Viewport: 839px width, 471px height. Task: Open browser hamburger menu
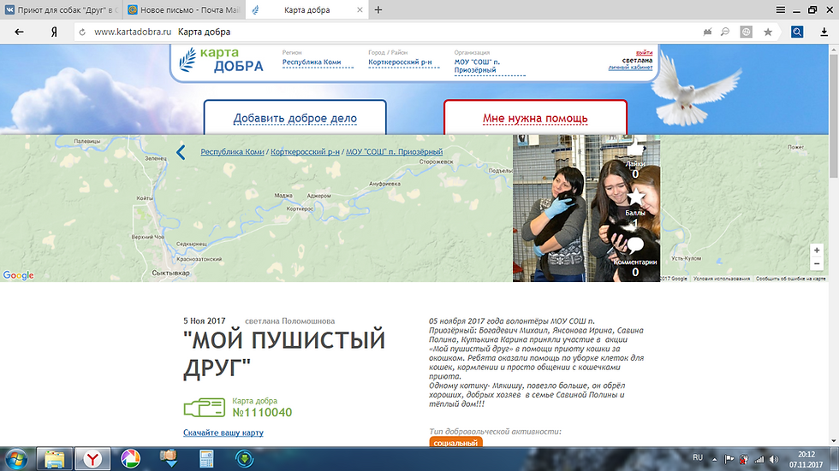pos(781,9)
